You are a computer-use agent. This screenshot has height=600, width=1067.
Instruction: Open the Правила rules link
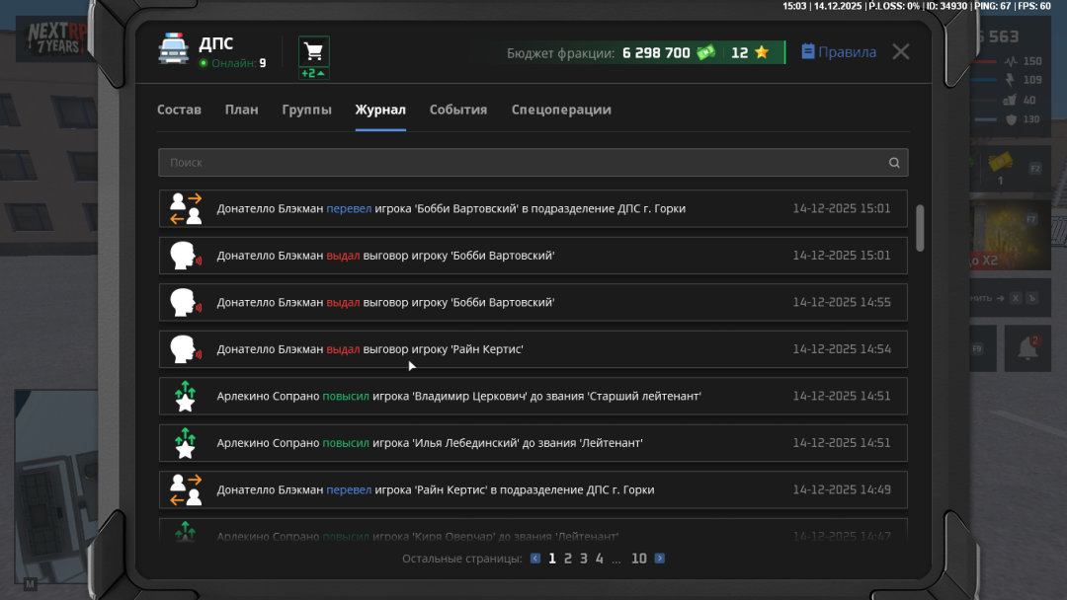pyautogui.click(x=839, y=52)
